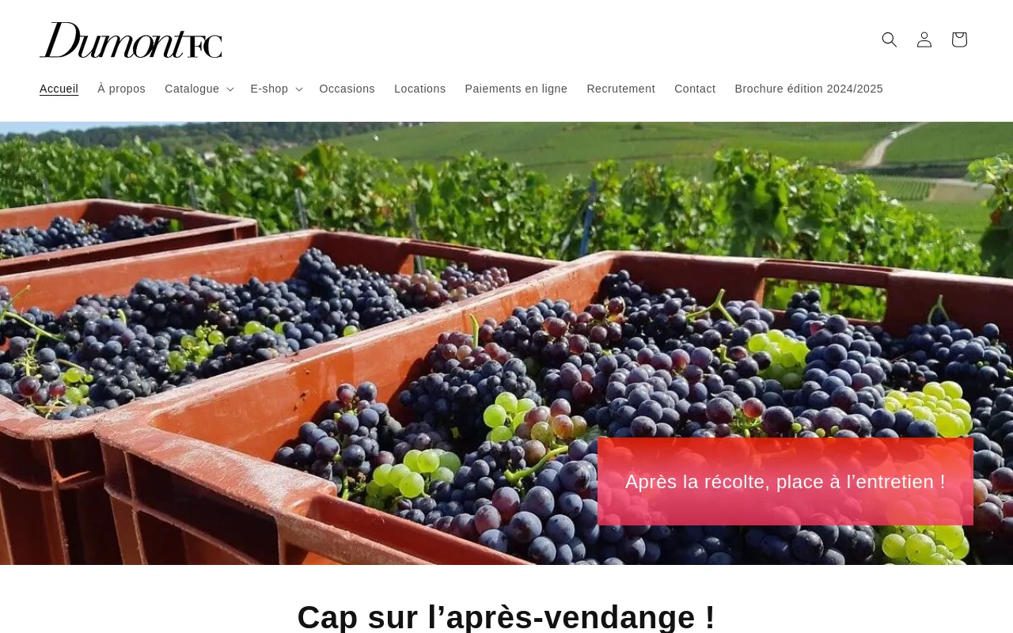Expand the E-shop dropdown chevron
This screenshot has height=633, width=1013.
[299, 89]
